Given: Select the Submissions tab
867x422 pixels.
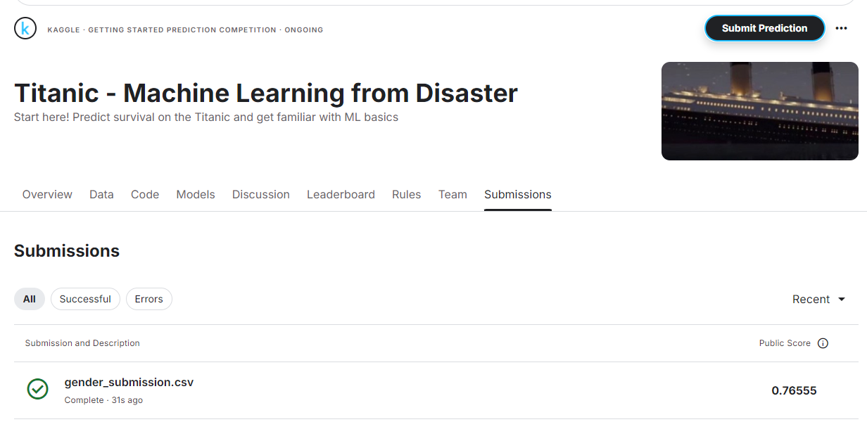Looking at the screenshot, I should tap(518, 194).
